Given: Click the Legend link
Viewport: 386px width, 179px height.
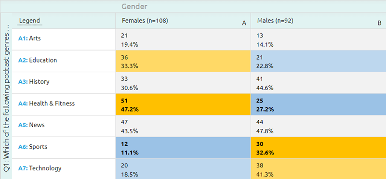Looking at the screenshot, I should click(29, 21).
